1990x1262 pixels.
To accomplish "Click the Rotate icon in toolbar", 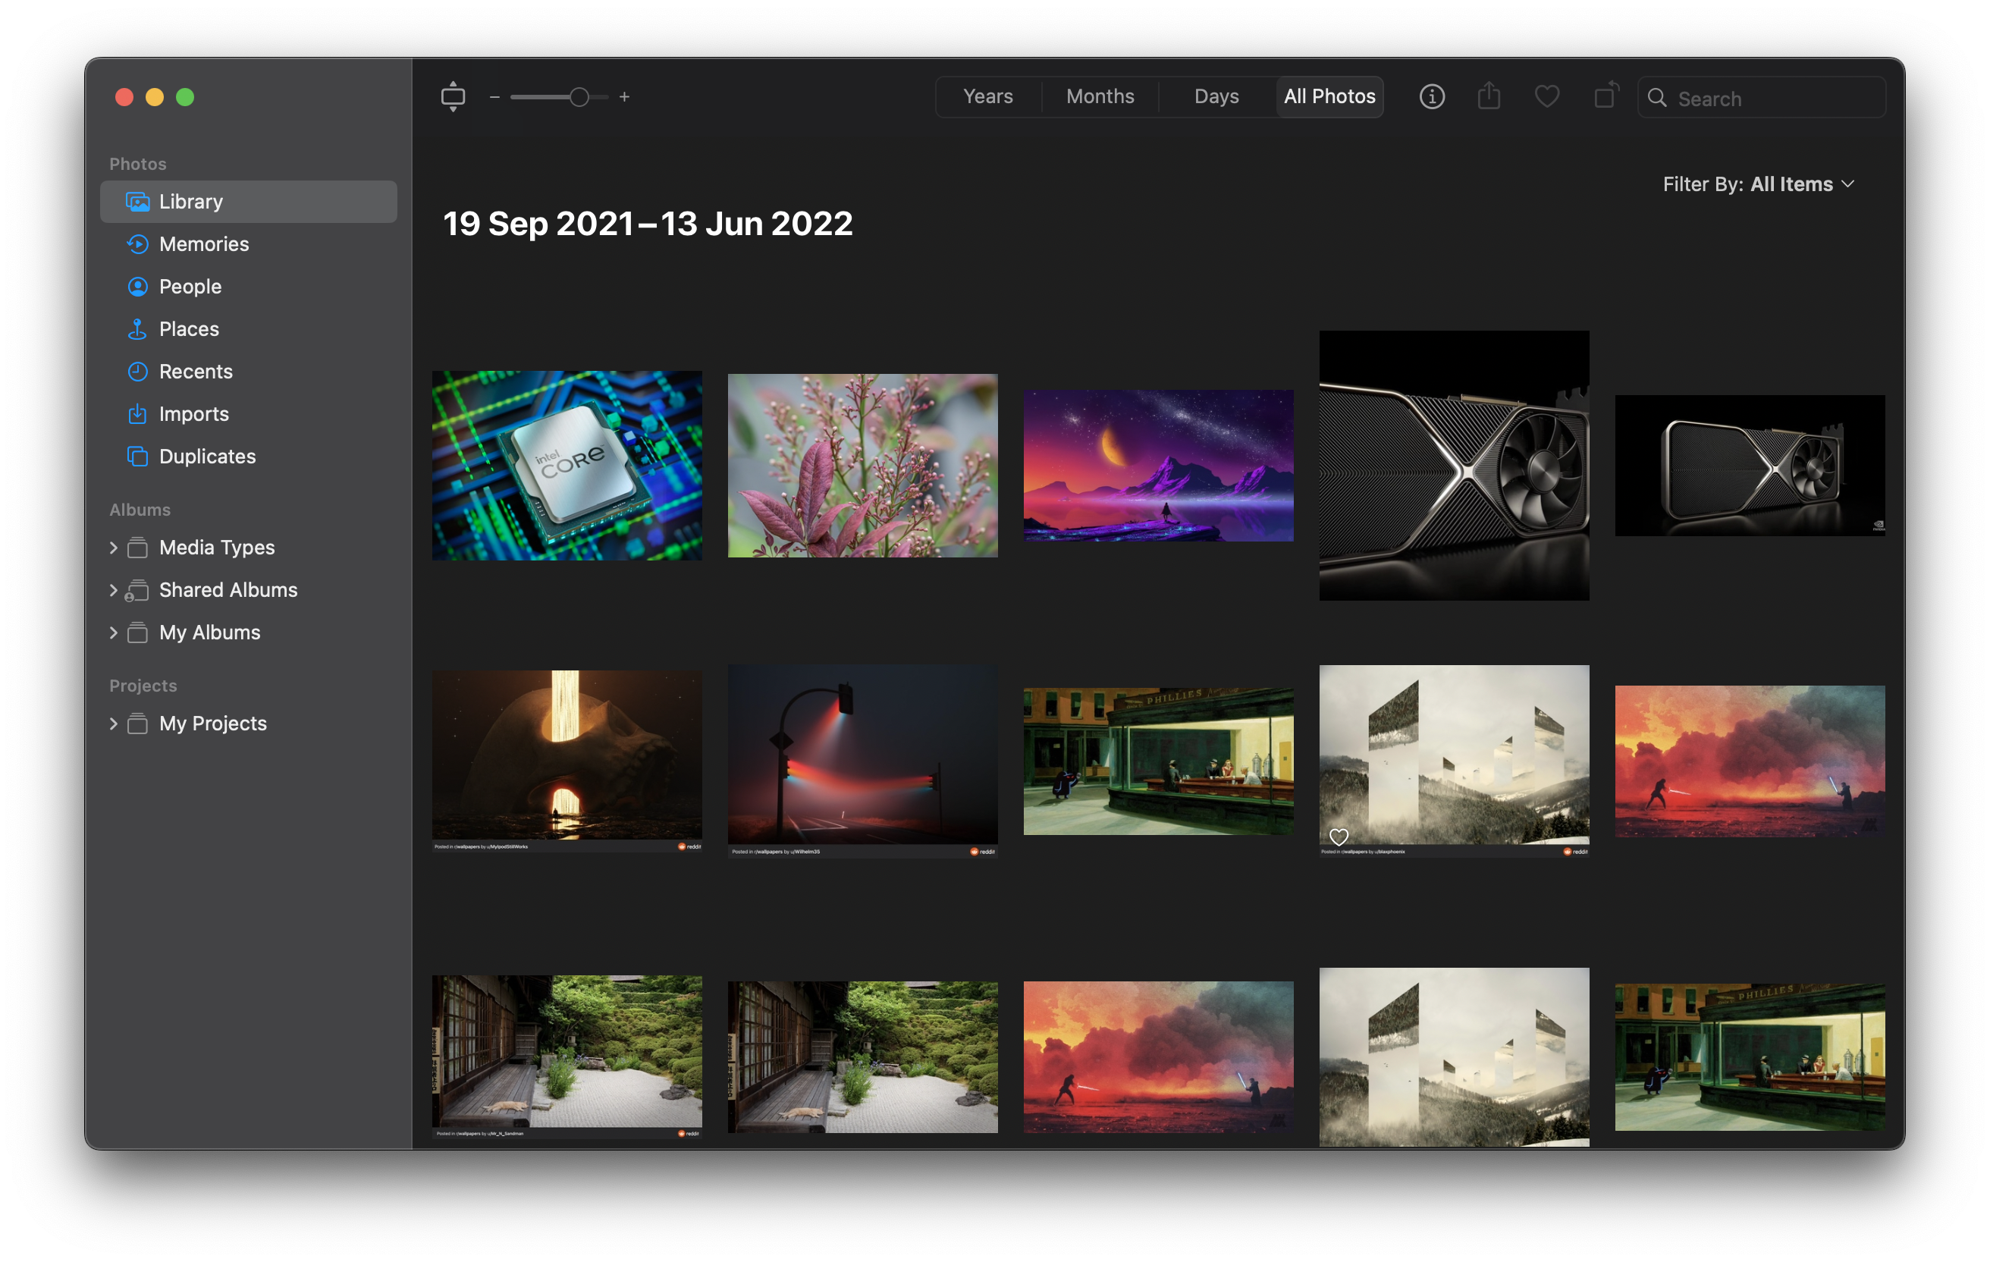I will click(x=1605, y=96).
